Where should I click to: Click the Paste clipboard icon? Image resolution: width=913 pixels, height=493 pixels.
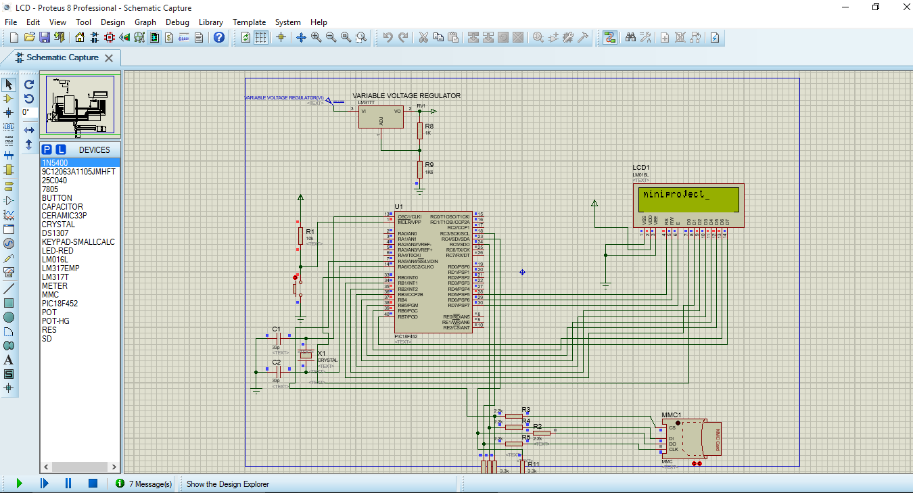(x=452, y=37)
